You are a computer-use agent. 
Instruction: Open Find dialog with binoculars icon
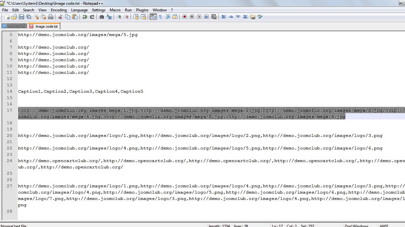pos(102,17)
